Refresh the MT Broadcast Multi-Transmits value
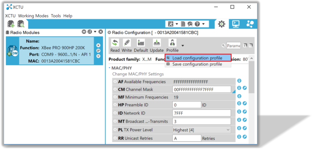 click(x=239, y=120)
